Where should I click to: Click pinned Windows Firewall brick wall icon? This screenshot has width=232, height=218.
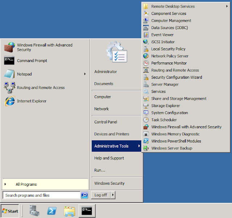(9, 47)
